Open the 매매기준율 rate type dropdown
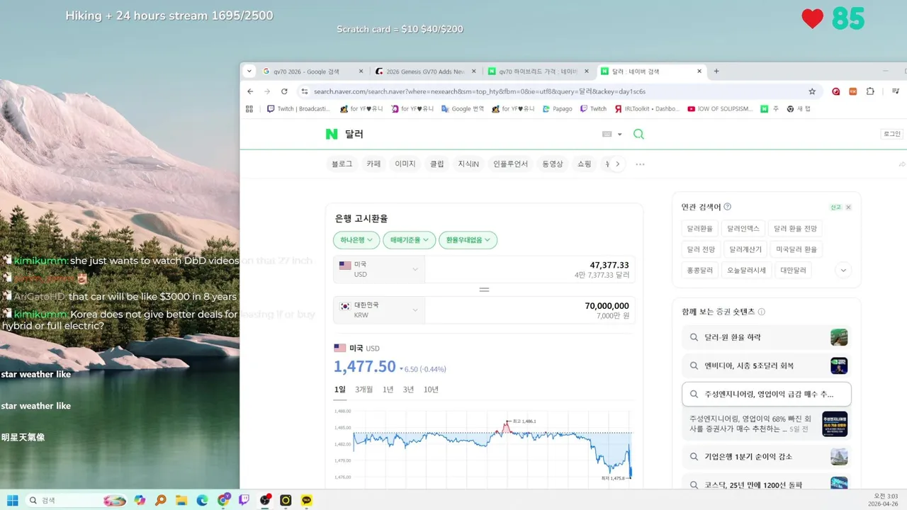The height and width of the screenshot is (510, 907). click(409, 240)
